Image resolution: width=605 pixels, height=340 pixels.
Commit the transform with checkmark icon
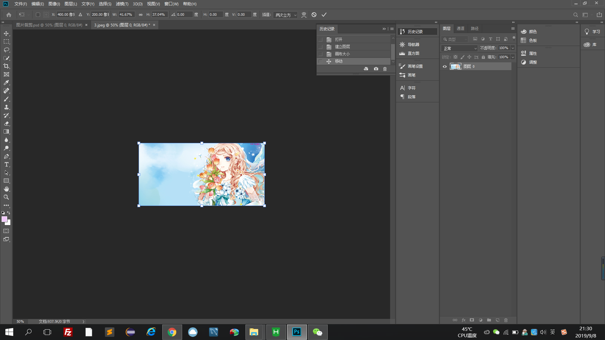tap(324, 15)
